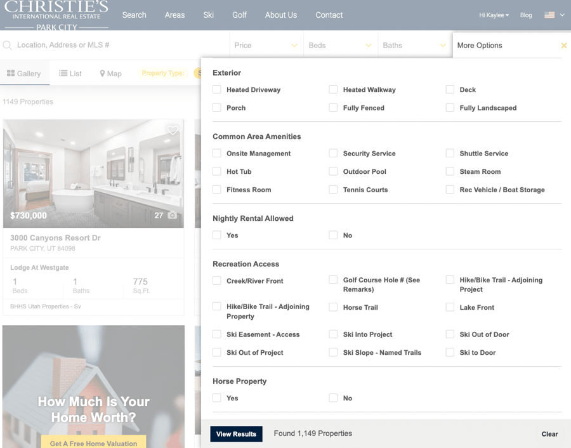The width and height of the screenshot is (571, 448).
Task: Close More Options with the yellow X
Action: [x=563, y=46]
